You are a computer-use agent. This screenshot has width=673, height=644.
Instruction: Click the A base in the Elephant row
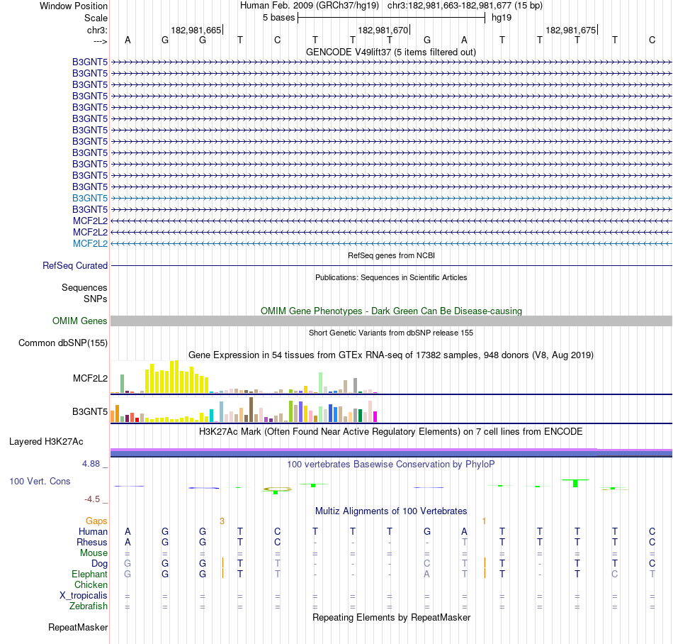coord(426,574)
